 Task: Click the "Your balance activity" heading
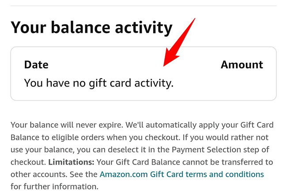point(91,27)
